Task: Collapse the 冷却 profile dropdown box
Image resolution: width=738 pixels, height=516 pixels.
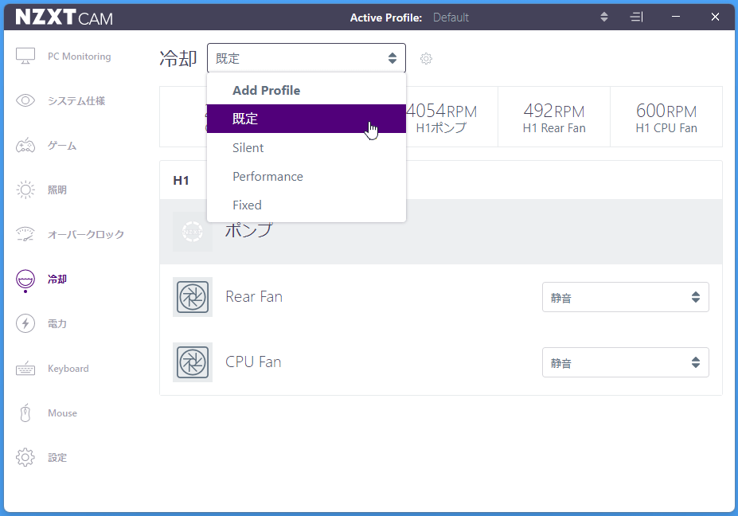Action: coord(306,58)
